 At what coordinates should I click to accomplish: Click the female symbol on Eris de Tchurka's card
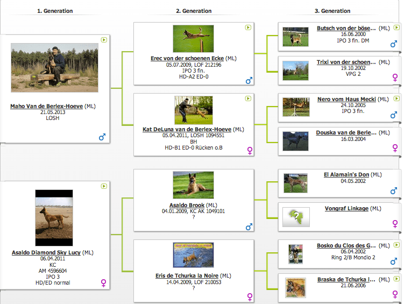(250, 296)
